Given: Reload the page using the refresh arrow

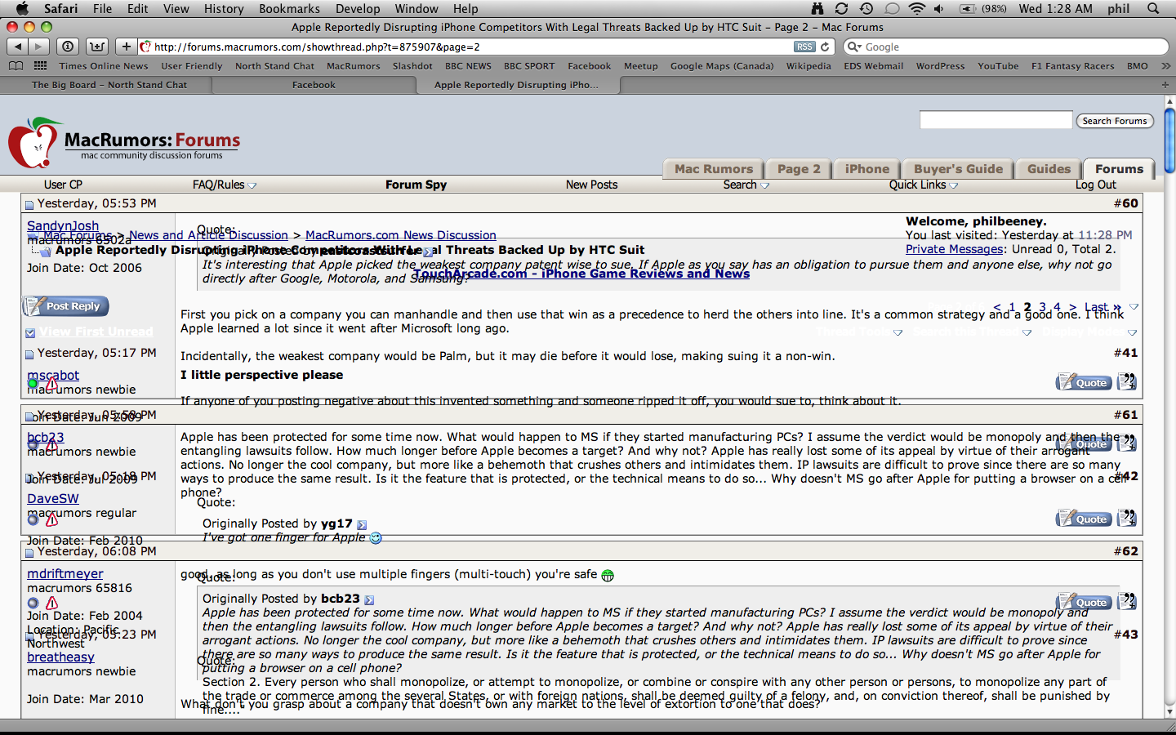Looking at the screenshot, I should click(825, 47).
